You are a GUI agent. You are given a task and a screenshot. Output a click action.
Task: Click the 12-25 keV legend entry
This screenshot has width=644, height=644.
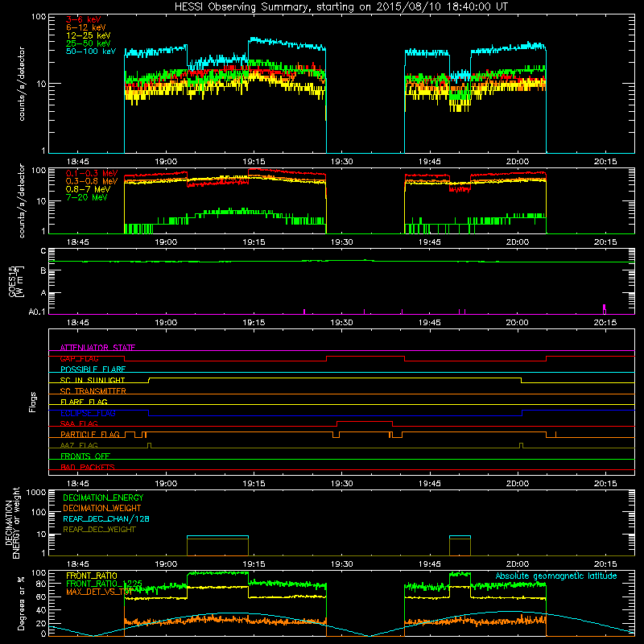[89, 35]
